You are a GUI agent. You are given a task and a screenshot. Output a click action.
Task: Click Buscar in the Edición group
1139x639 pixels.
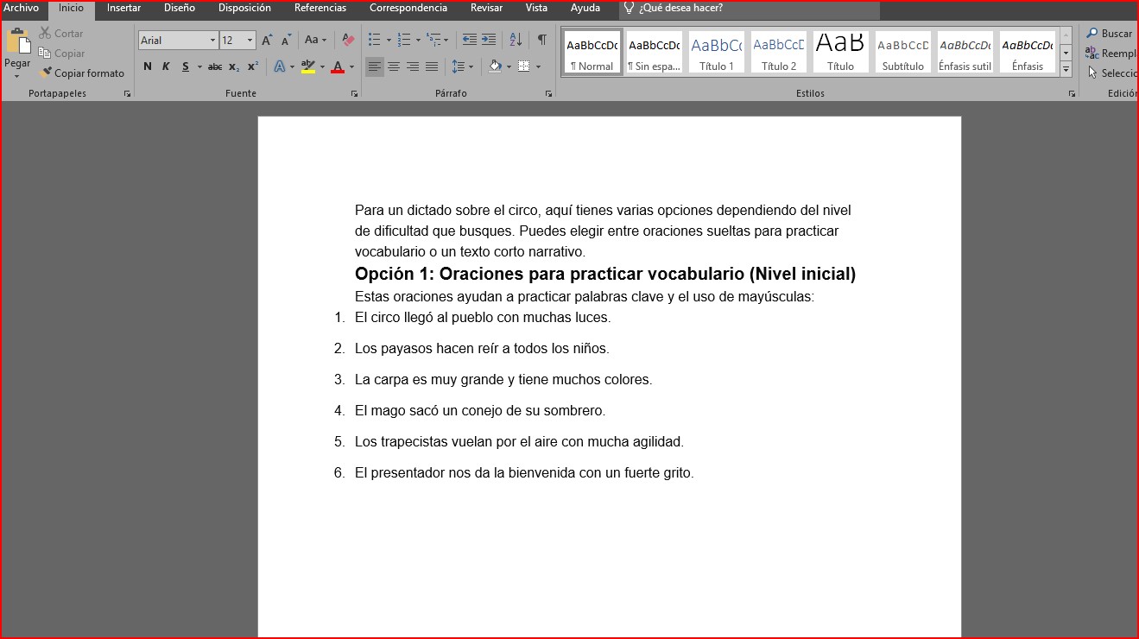tap(1111, 34)
